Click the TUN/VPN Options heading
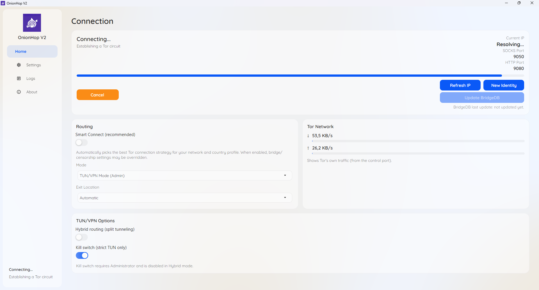 click(95, 221)
